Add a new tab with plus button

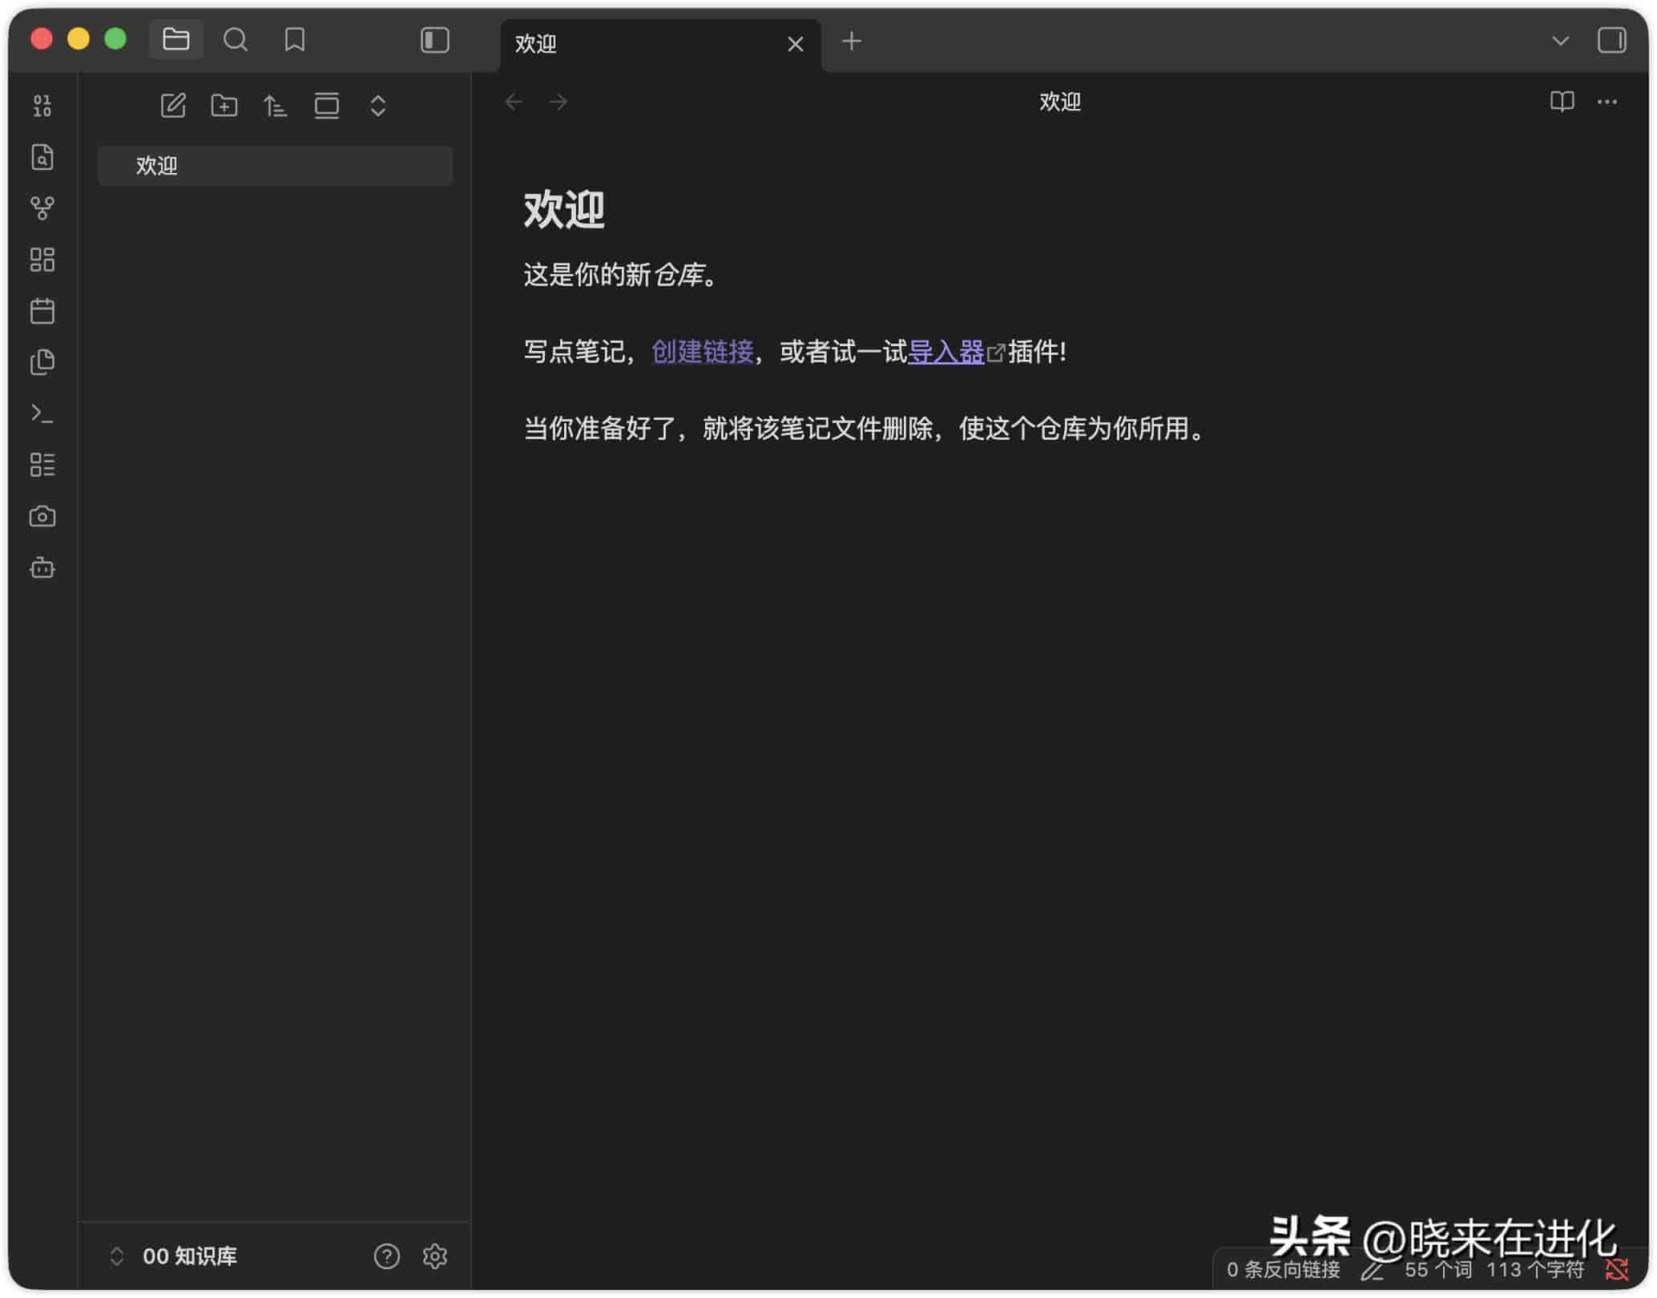(x=852, y=41)
